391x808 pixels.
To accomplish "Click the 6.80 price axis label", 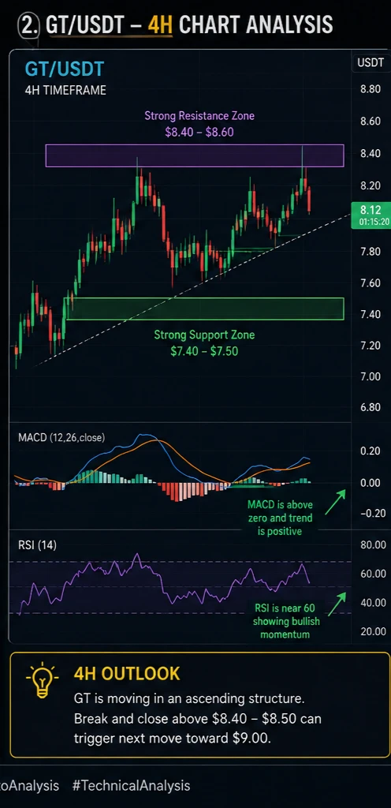I will [x=371, y=408].
